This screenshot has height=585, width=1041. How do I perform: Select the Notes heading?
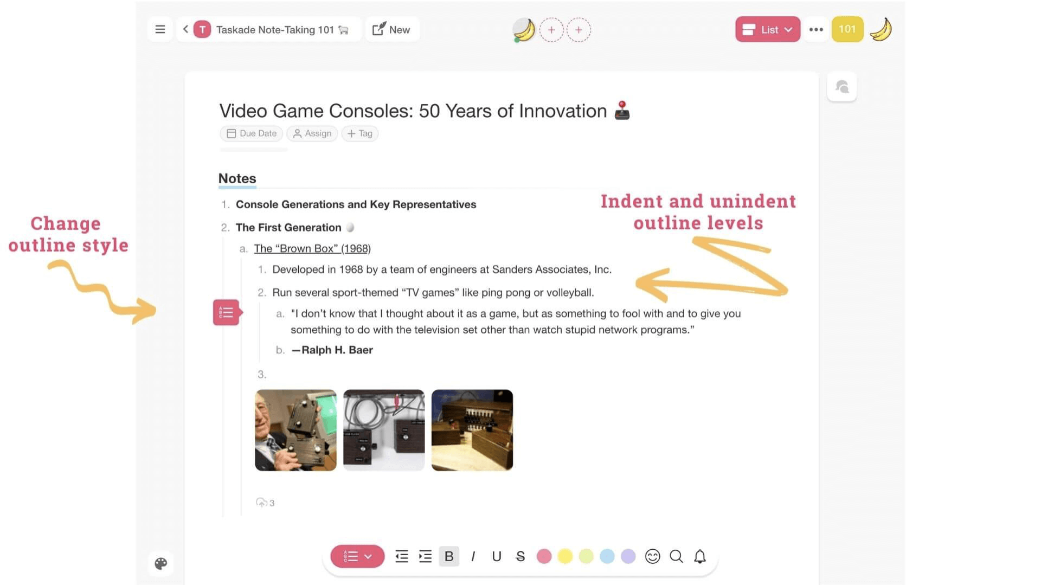(237, 178)
